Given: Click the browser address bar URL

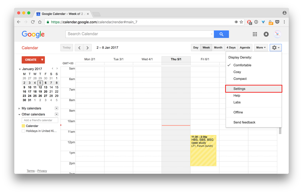Looking at the screenshot, I should 94,22.
